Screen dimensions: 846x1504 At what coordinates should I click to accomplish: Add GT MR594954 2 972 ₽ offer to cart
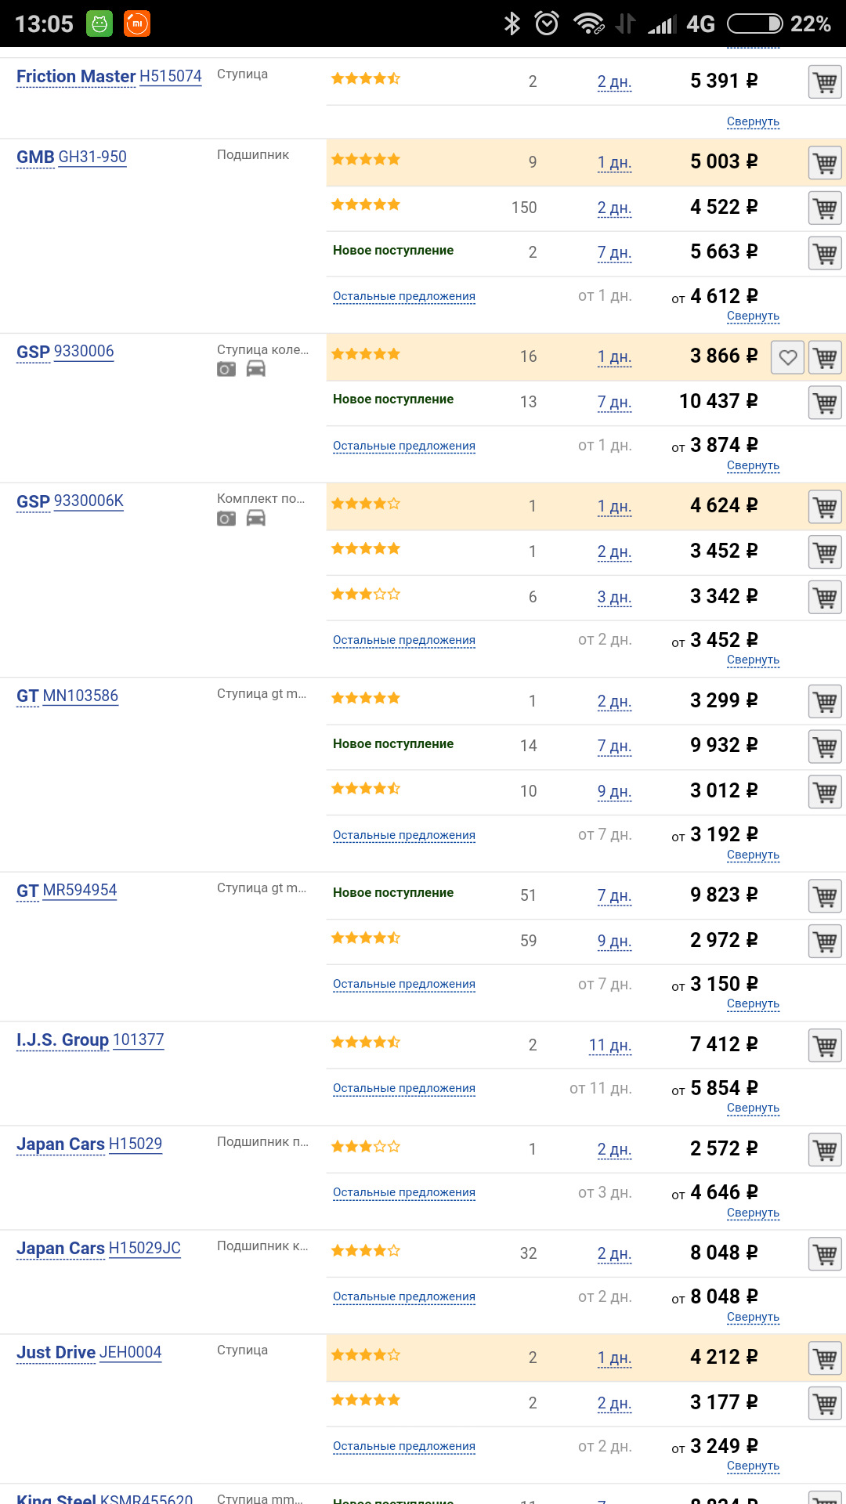(825, 941)
